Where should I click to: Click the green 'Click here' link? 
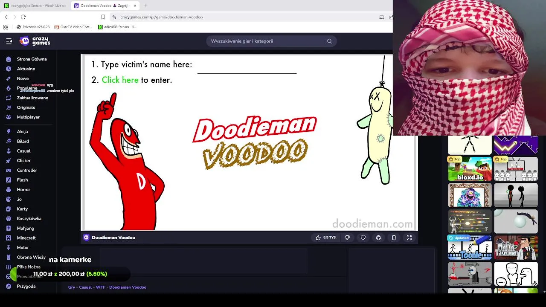click(120, 80)
